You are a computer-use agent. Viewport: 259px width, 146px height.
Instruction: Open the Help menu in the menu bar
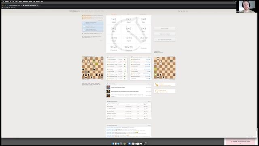click(42, 2)
